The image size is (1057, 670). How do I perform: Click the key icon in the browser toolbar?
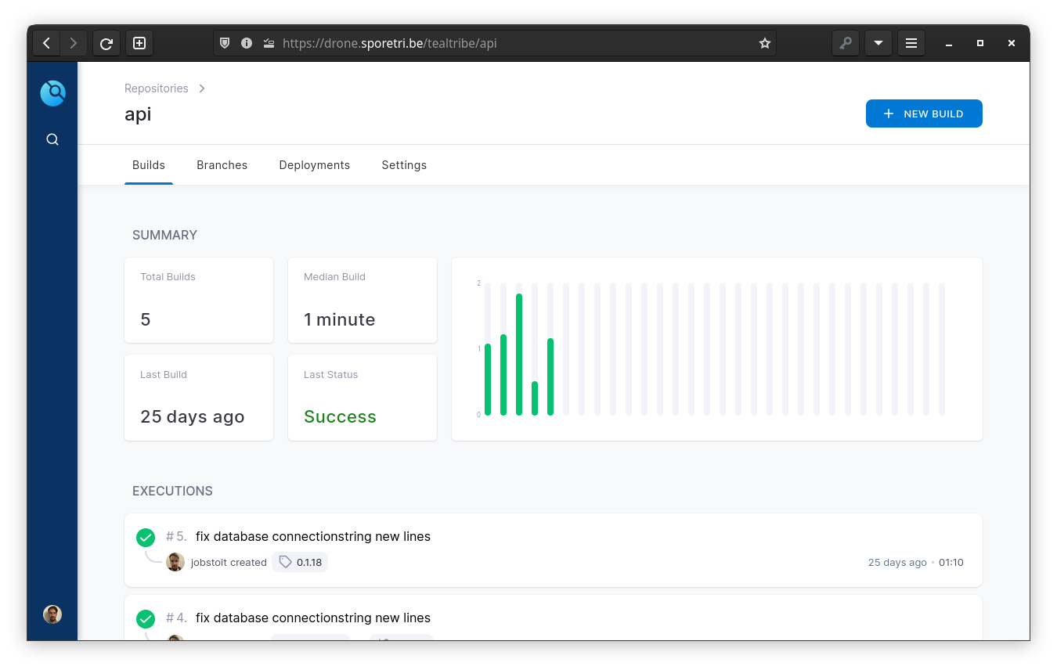point(846,43)
